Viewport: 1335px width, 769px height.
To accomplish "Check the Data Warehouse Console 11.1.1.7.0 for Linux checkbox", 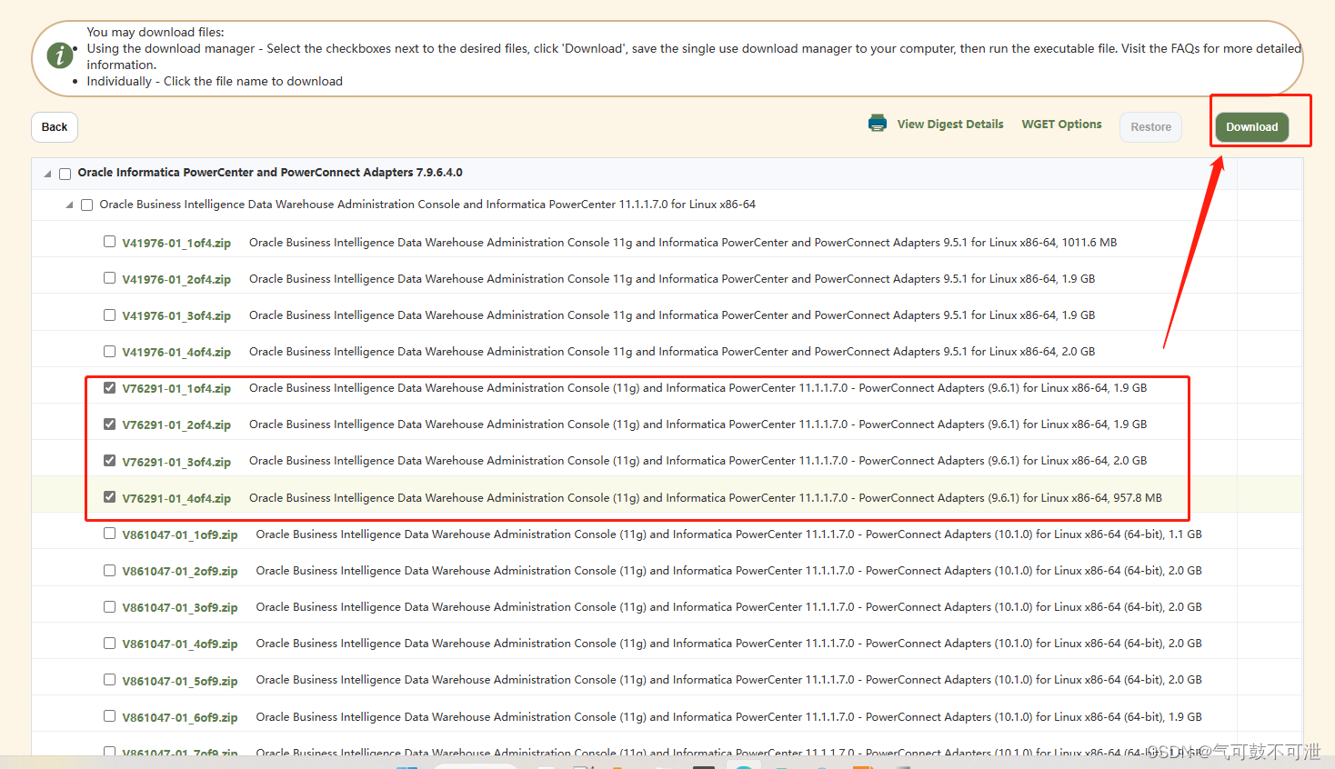I will click(86, 205).
